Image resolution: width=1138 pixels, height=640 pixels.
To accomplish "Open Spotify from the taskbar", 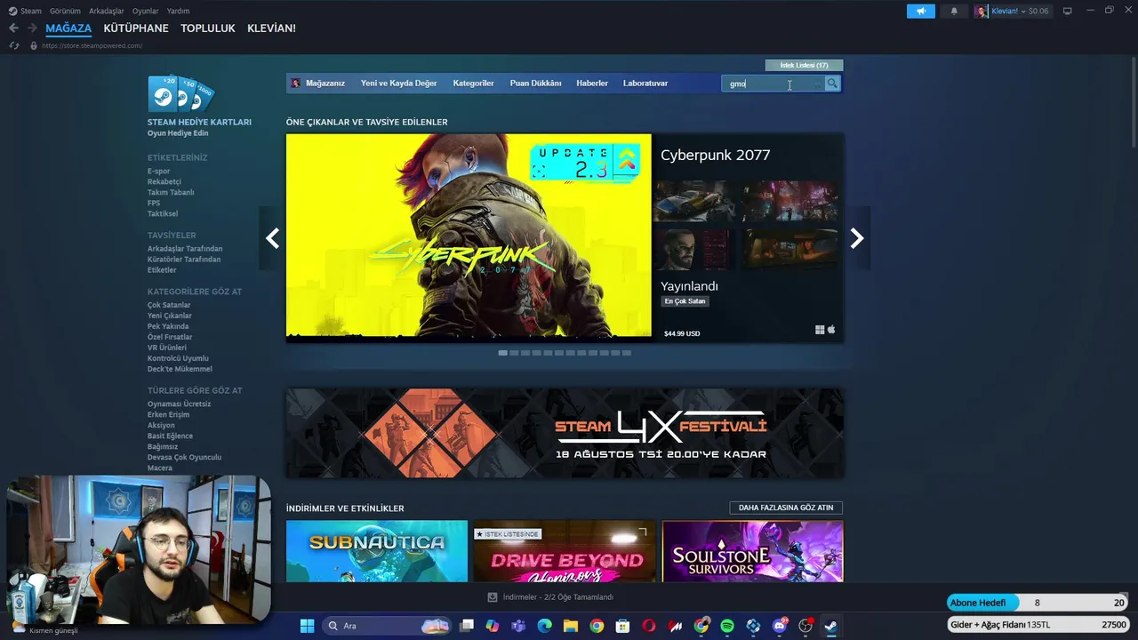I will pyautogui.click(x=727, y=626).
